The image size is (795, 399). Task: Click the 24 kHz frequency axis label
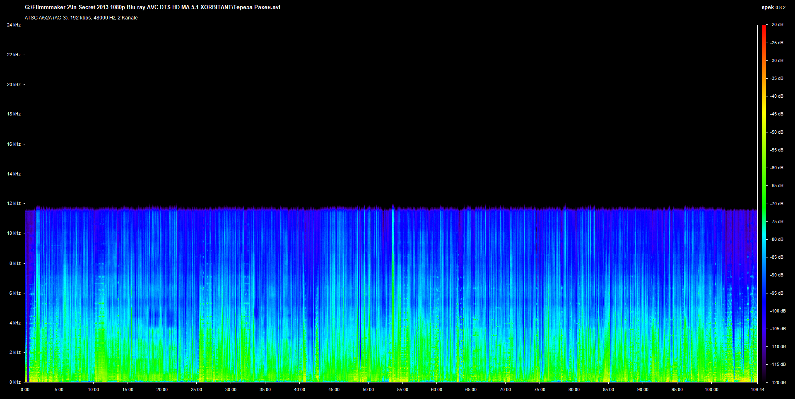(14, 25)
